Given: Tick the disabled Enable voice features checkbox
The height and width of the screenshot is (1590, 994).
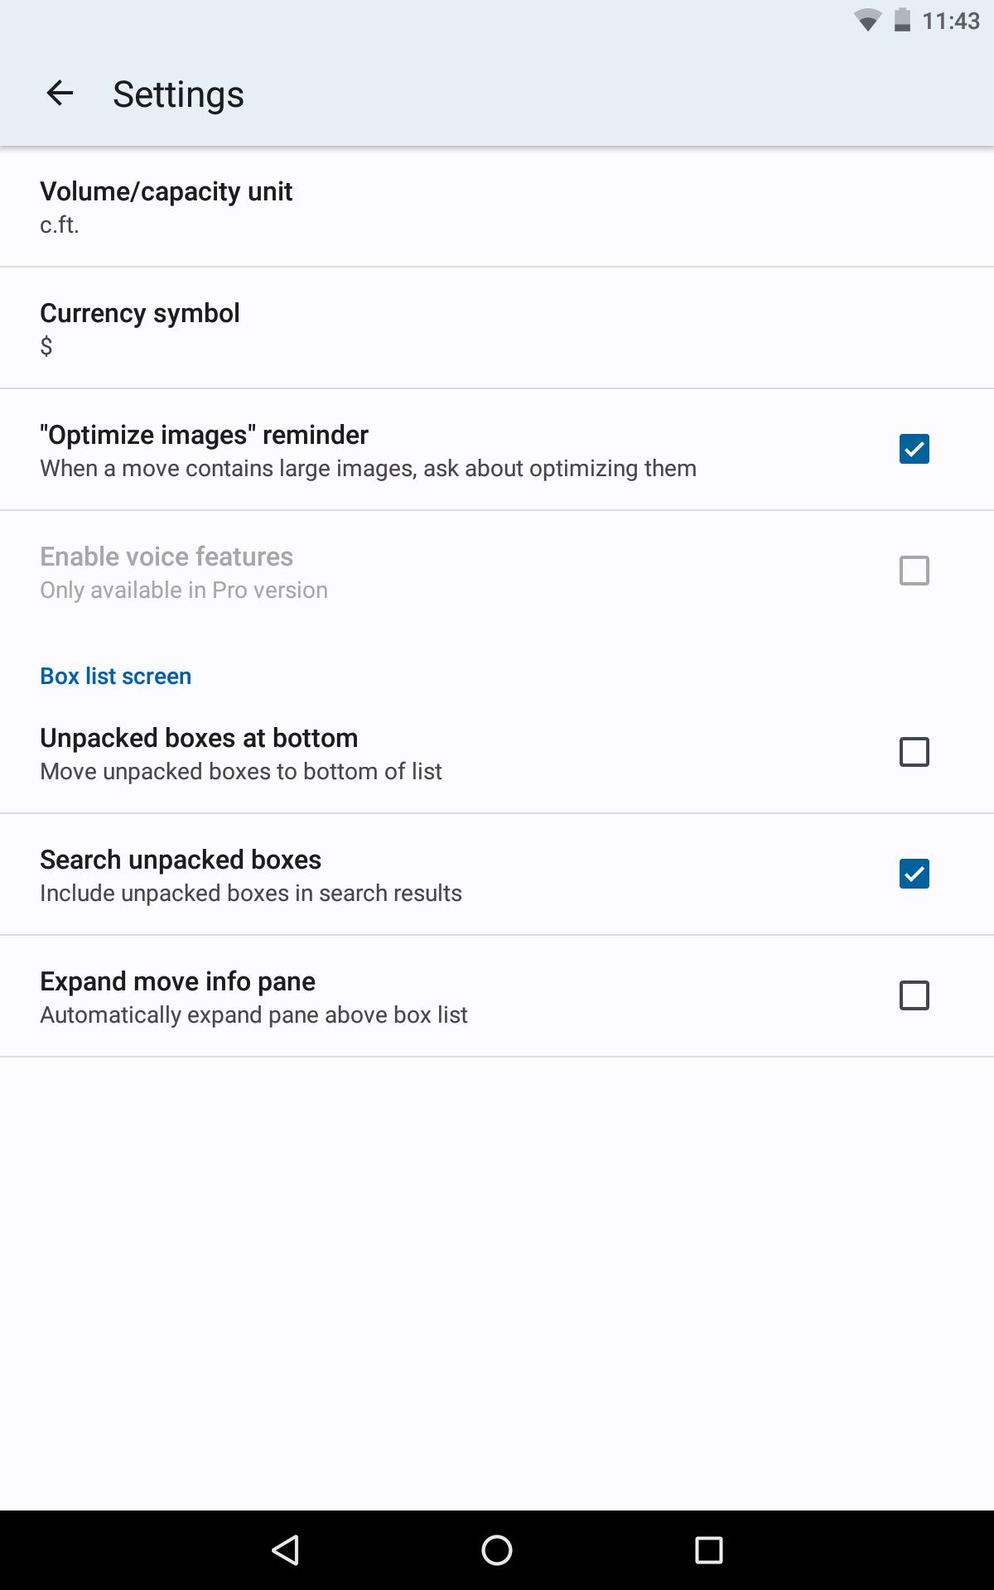Looking at the screenshot, I should pos(914,571).
